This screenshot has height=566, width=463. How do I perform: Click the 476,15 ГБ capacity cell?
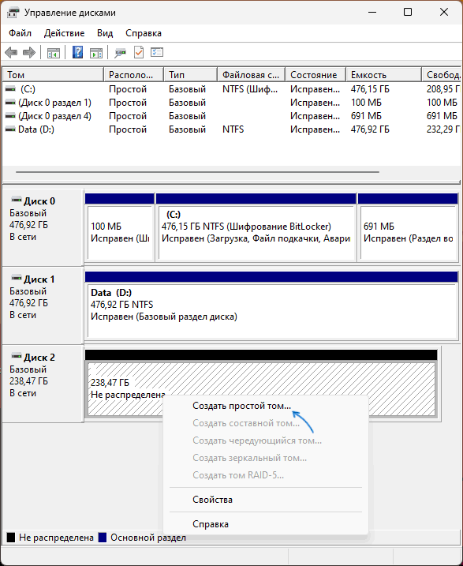pyautogui.click(x=371, y=88)
